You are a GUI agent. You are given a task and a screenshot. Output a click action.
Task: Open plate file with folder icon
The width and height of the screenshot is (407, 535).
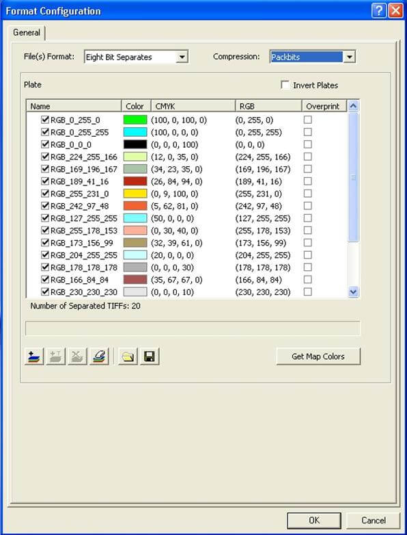point(128,356)
